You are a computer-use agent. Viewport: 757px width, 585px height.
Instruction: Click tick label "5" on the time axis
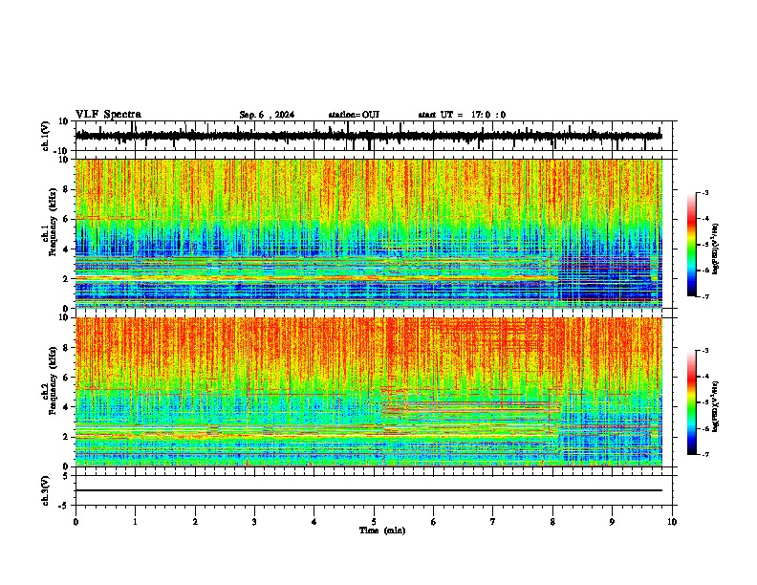click(x=374, y=522)
